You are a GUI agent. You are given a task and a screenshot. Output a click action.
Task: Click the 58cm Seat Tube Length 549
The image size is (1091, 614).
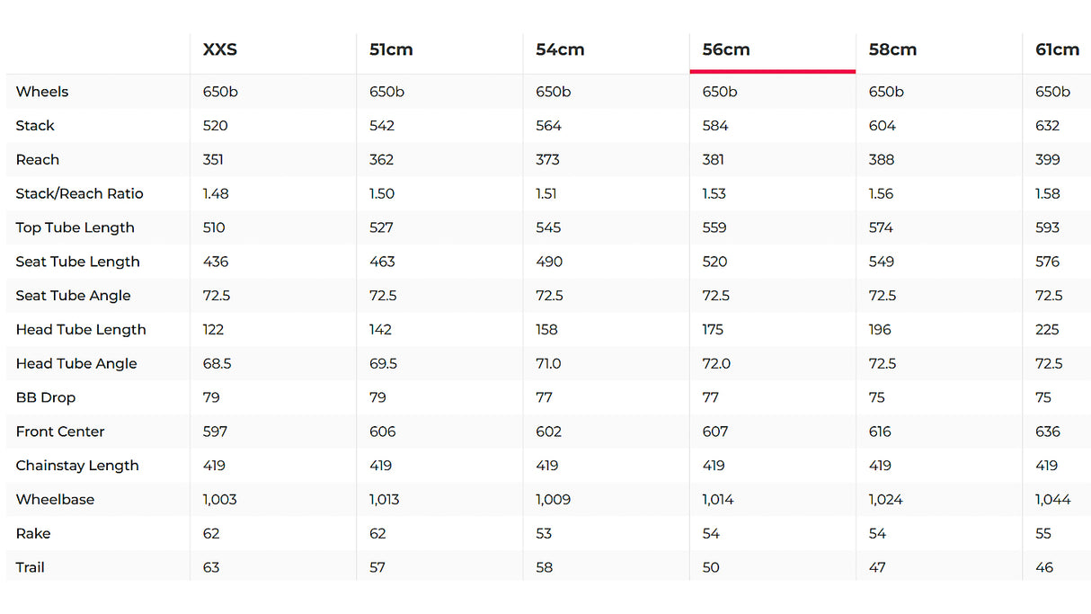coord(882,262)
